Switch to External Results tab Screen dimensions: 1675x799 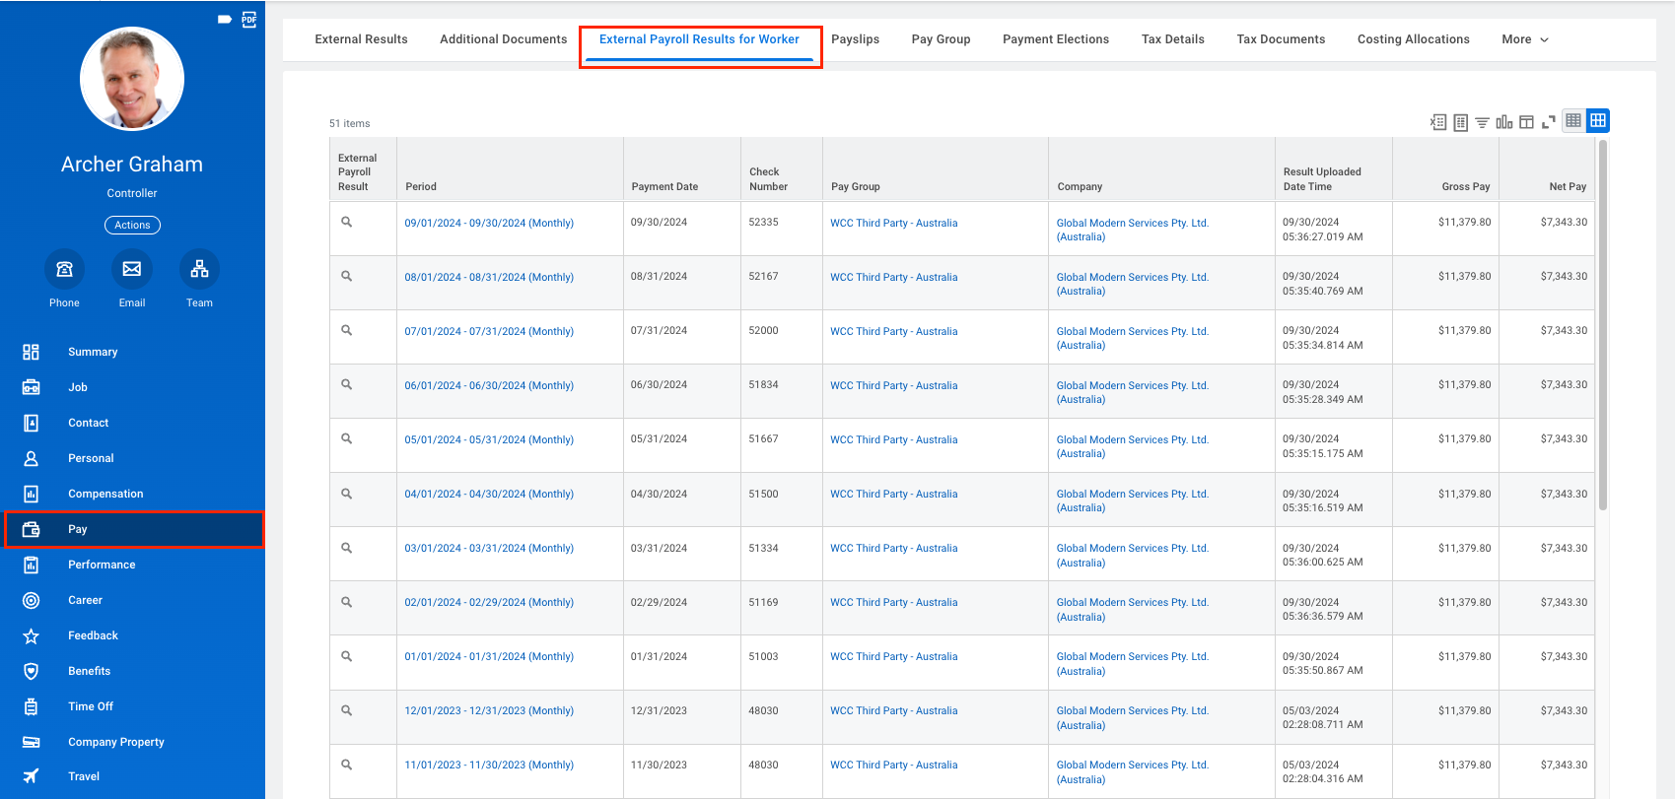(361, 39)
